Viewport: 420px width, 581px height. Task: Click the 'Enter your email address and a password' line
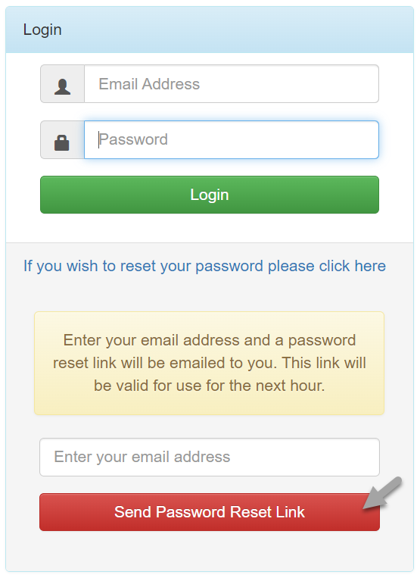pos(210,340)
